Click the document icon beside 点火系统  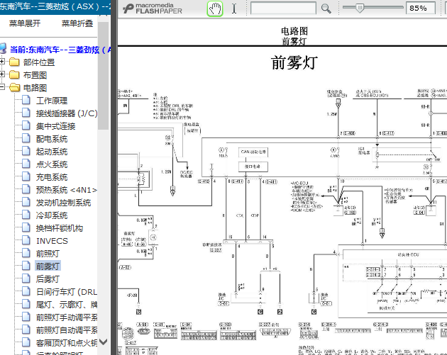(26, 164)
